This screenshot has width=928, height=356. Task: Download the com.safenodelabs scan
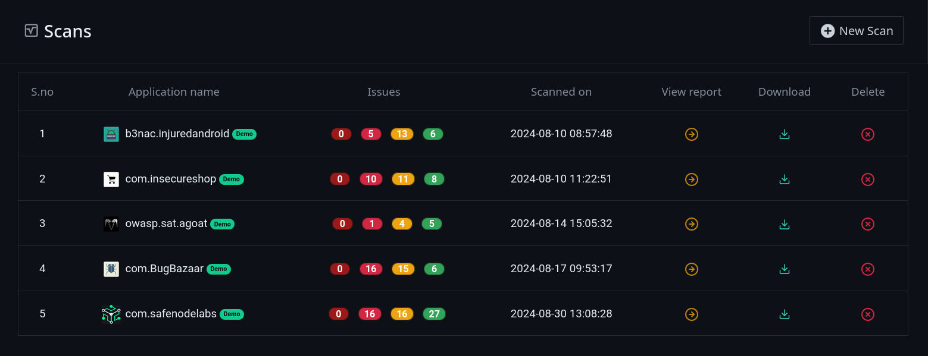(785, 314)
